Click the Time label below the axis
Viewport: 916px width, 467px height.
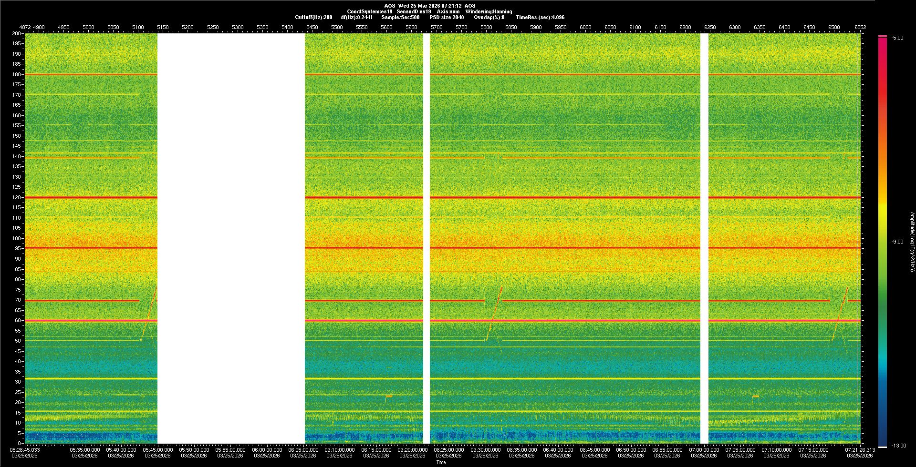click(441, 462)
